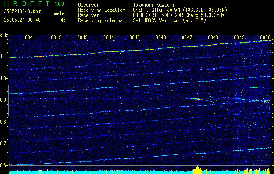Image resolution: width=274 pixels, height=174 pixels.
Task: Click the 0.6 kHz axis label
Action: pos(3,165)
